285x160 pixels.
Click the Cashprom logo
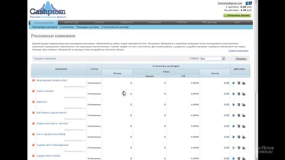(x=48, y=10)
